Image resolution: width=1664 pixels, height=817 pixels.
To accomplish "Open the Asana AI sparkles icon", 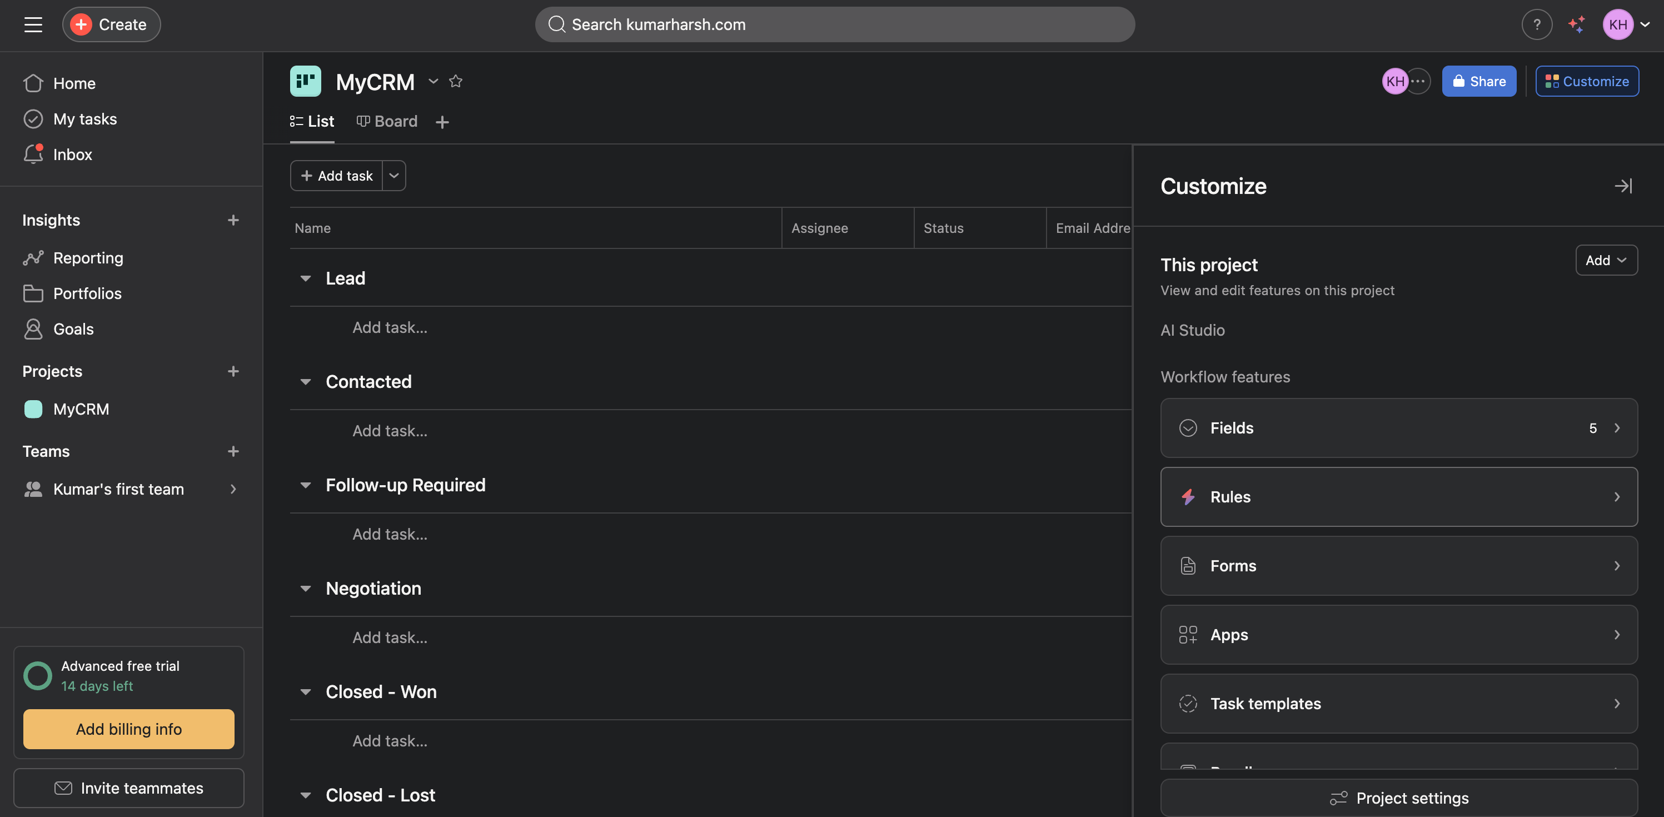I will (1576, 24).
